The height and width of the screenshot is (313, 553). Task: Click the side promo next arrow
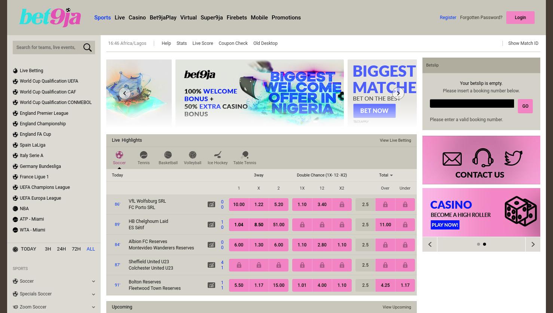pos(533,245)
